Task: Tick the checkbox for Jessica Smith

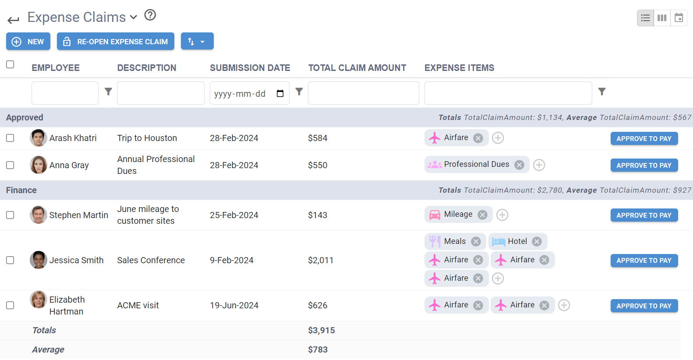Action: tap(10, 260)
